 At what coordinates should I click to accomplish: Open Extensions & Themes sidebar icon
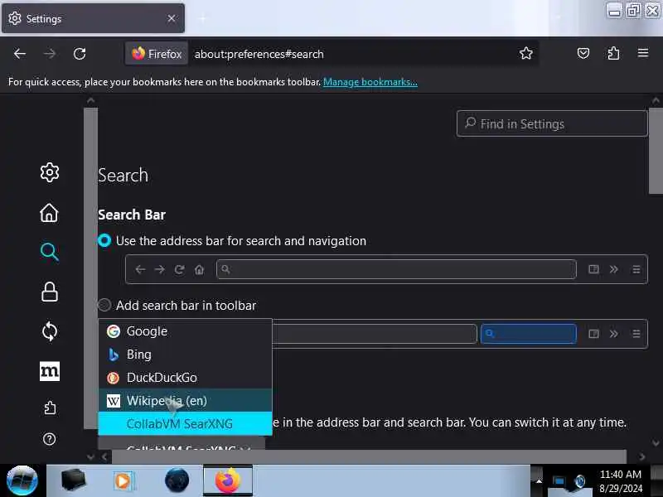pos(50,408)
